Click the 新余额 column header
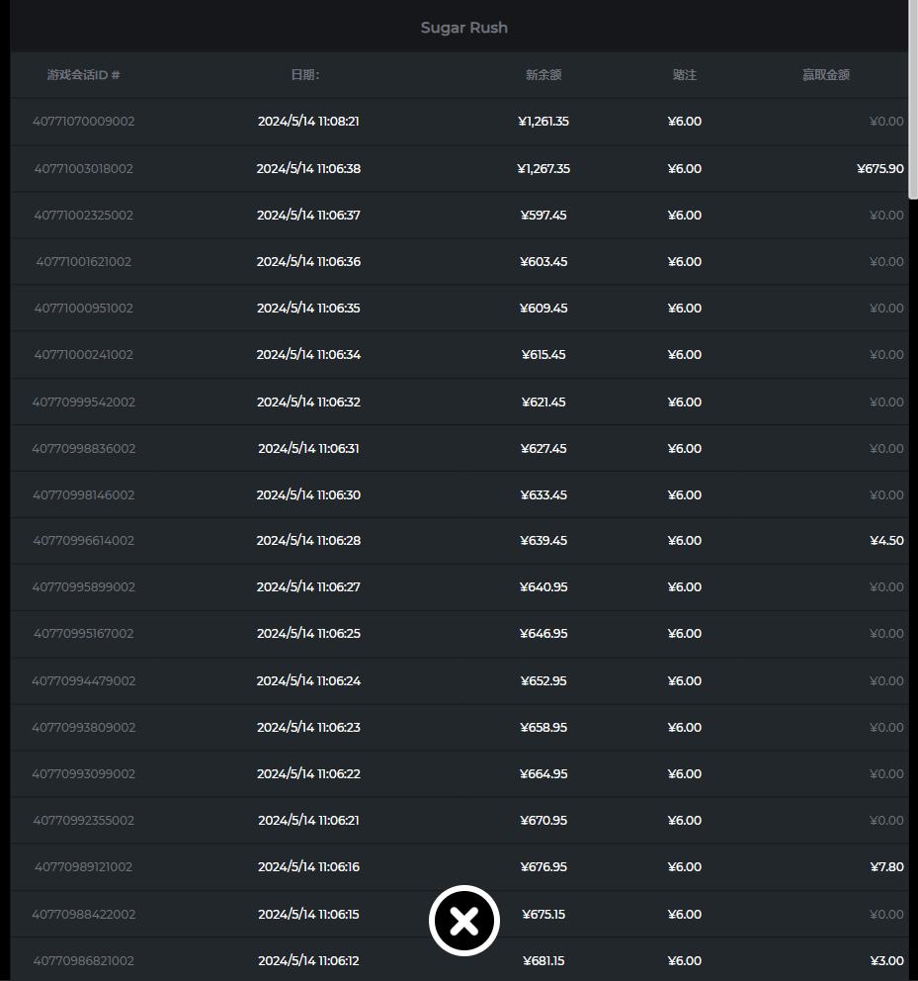 coord(543,75)
